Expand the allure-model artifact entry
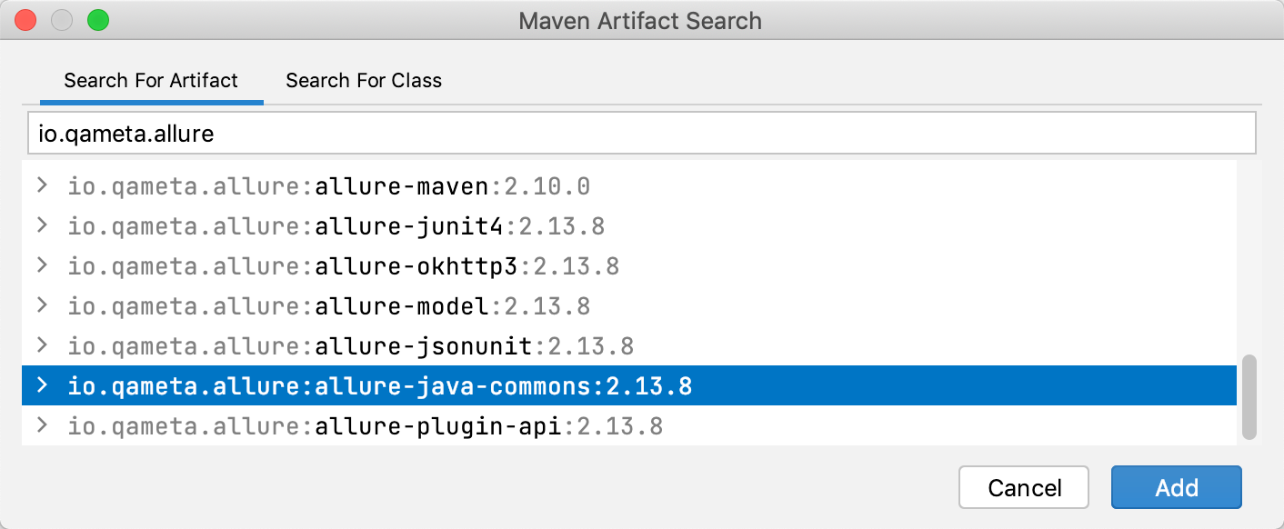Image resolution: width=1284 pixels, height=529 pixels. [x=41, y=306]
